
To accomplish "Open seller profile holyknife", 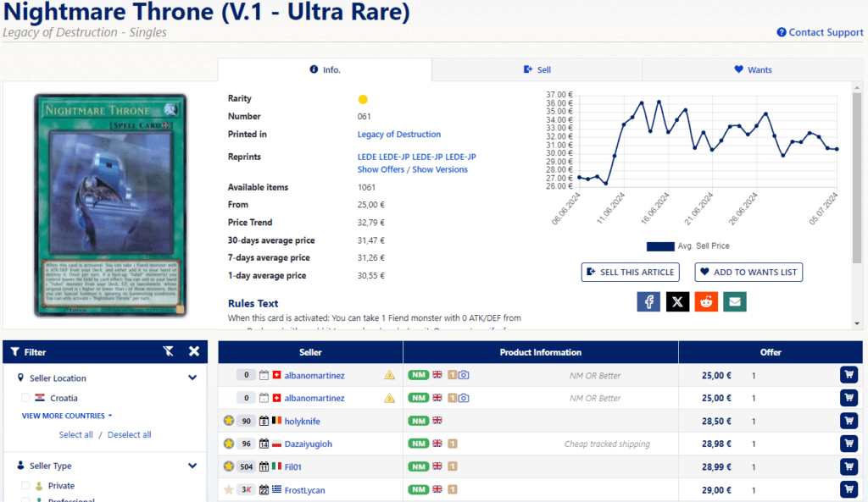I will pos(303,422).
